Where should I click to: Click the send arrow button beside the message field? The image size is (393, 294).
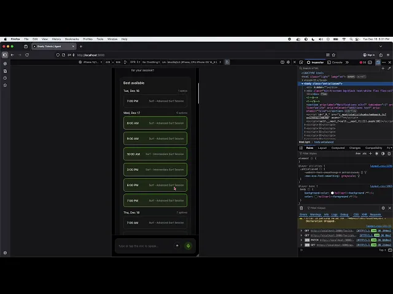177,246
